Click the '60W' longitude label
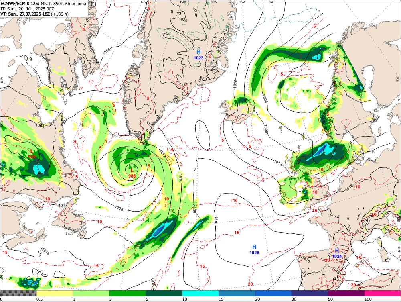Screen dimensions: 401x302 click(144, 2)
